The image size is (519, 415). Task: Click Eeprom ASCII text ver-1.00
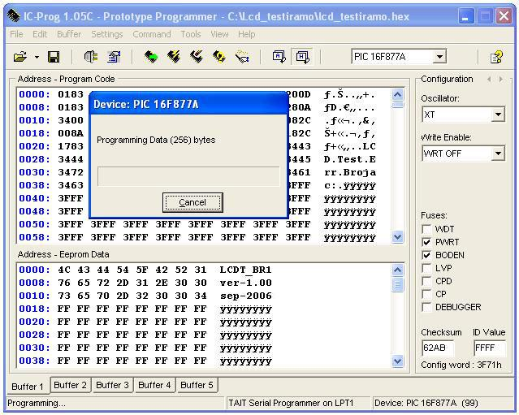pos(245,283)
